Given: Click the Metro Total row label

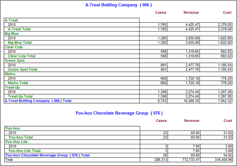Looking at the screenshot, I should 18,83.
